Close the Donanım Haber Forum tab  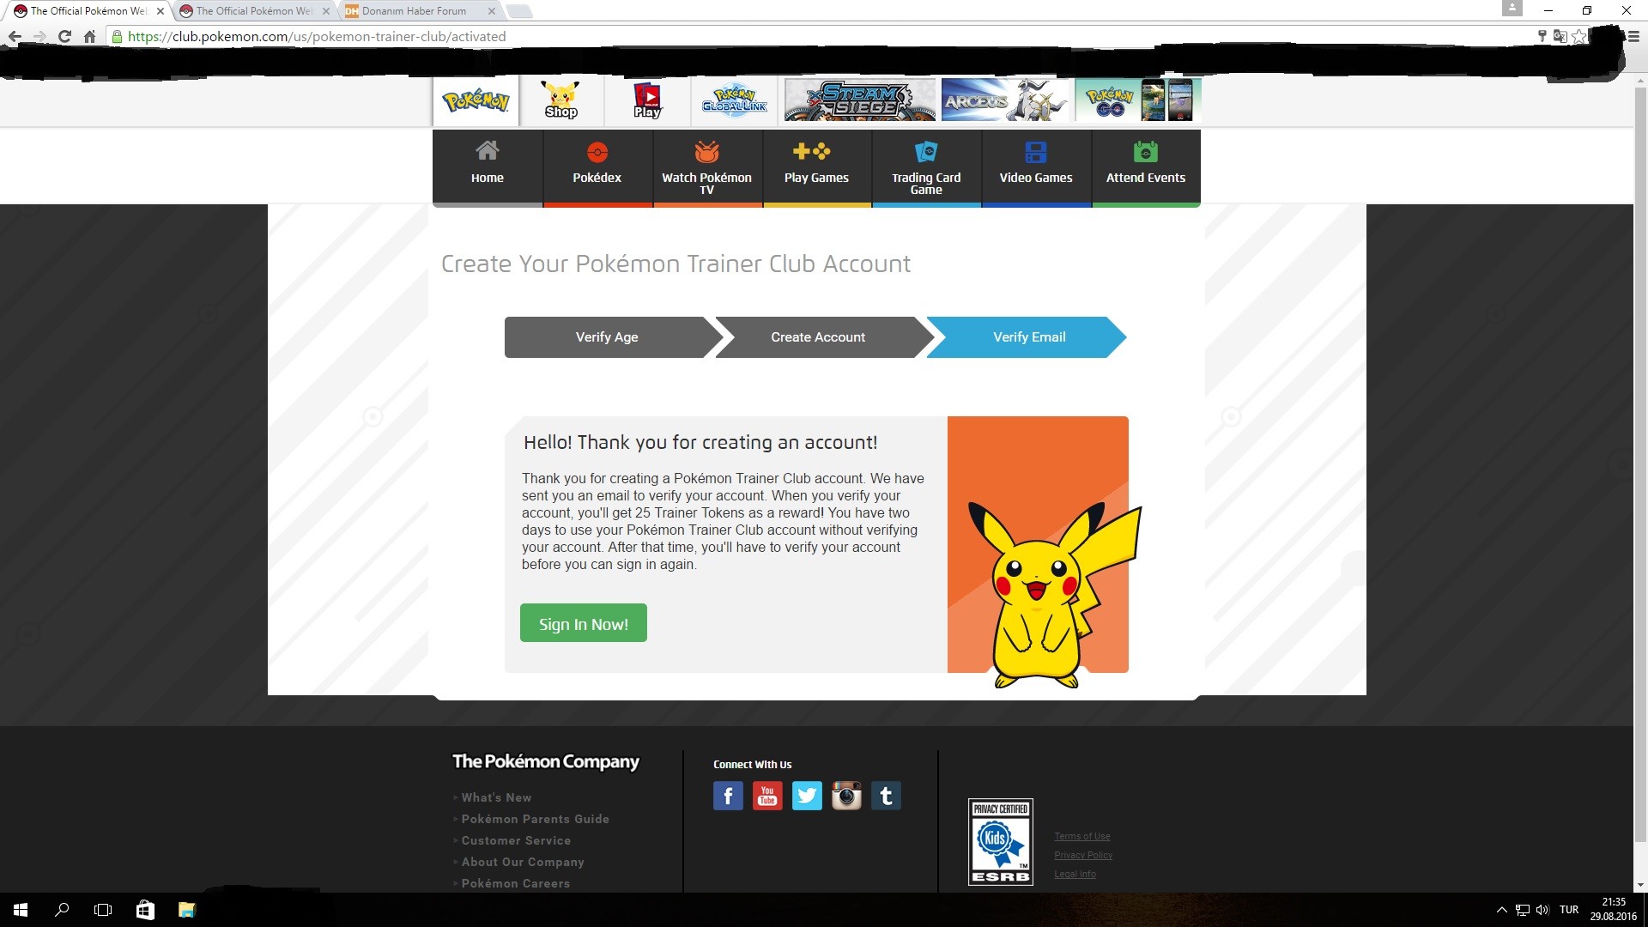492,11
